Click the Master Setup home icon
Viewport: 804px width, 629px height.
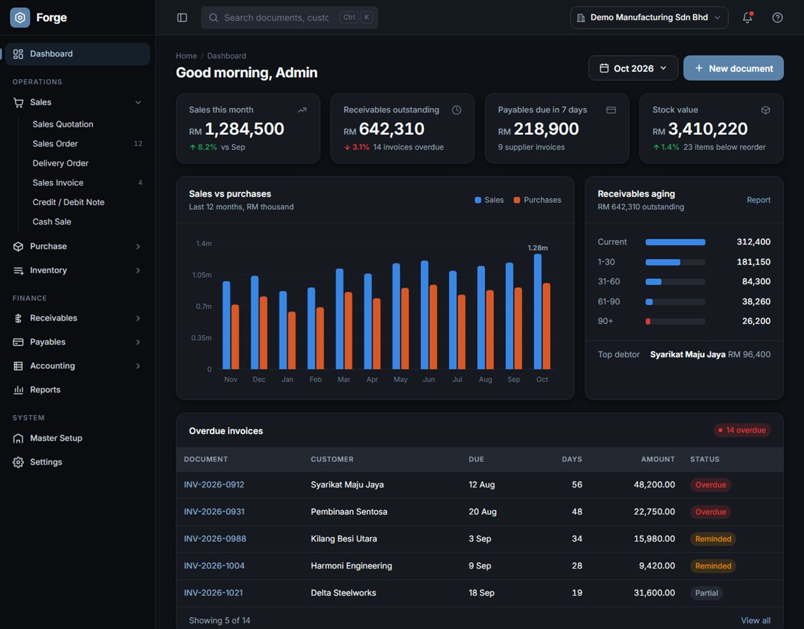[x=18, y=438]
